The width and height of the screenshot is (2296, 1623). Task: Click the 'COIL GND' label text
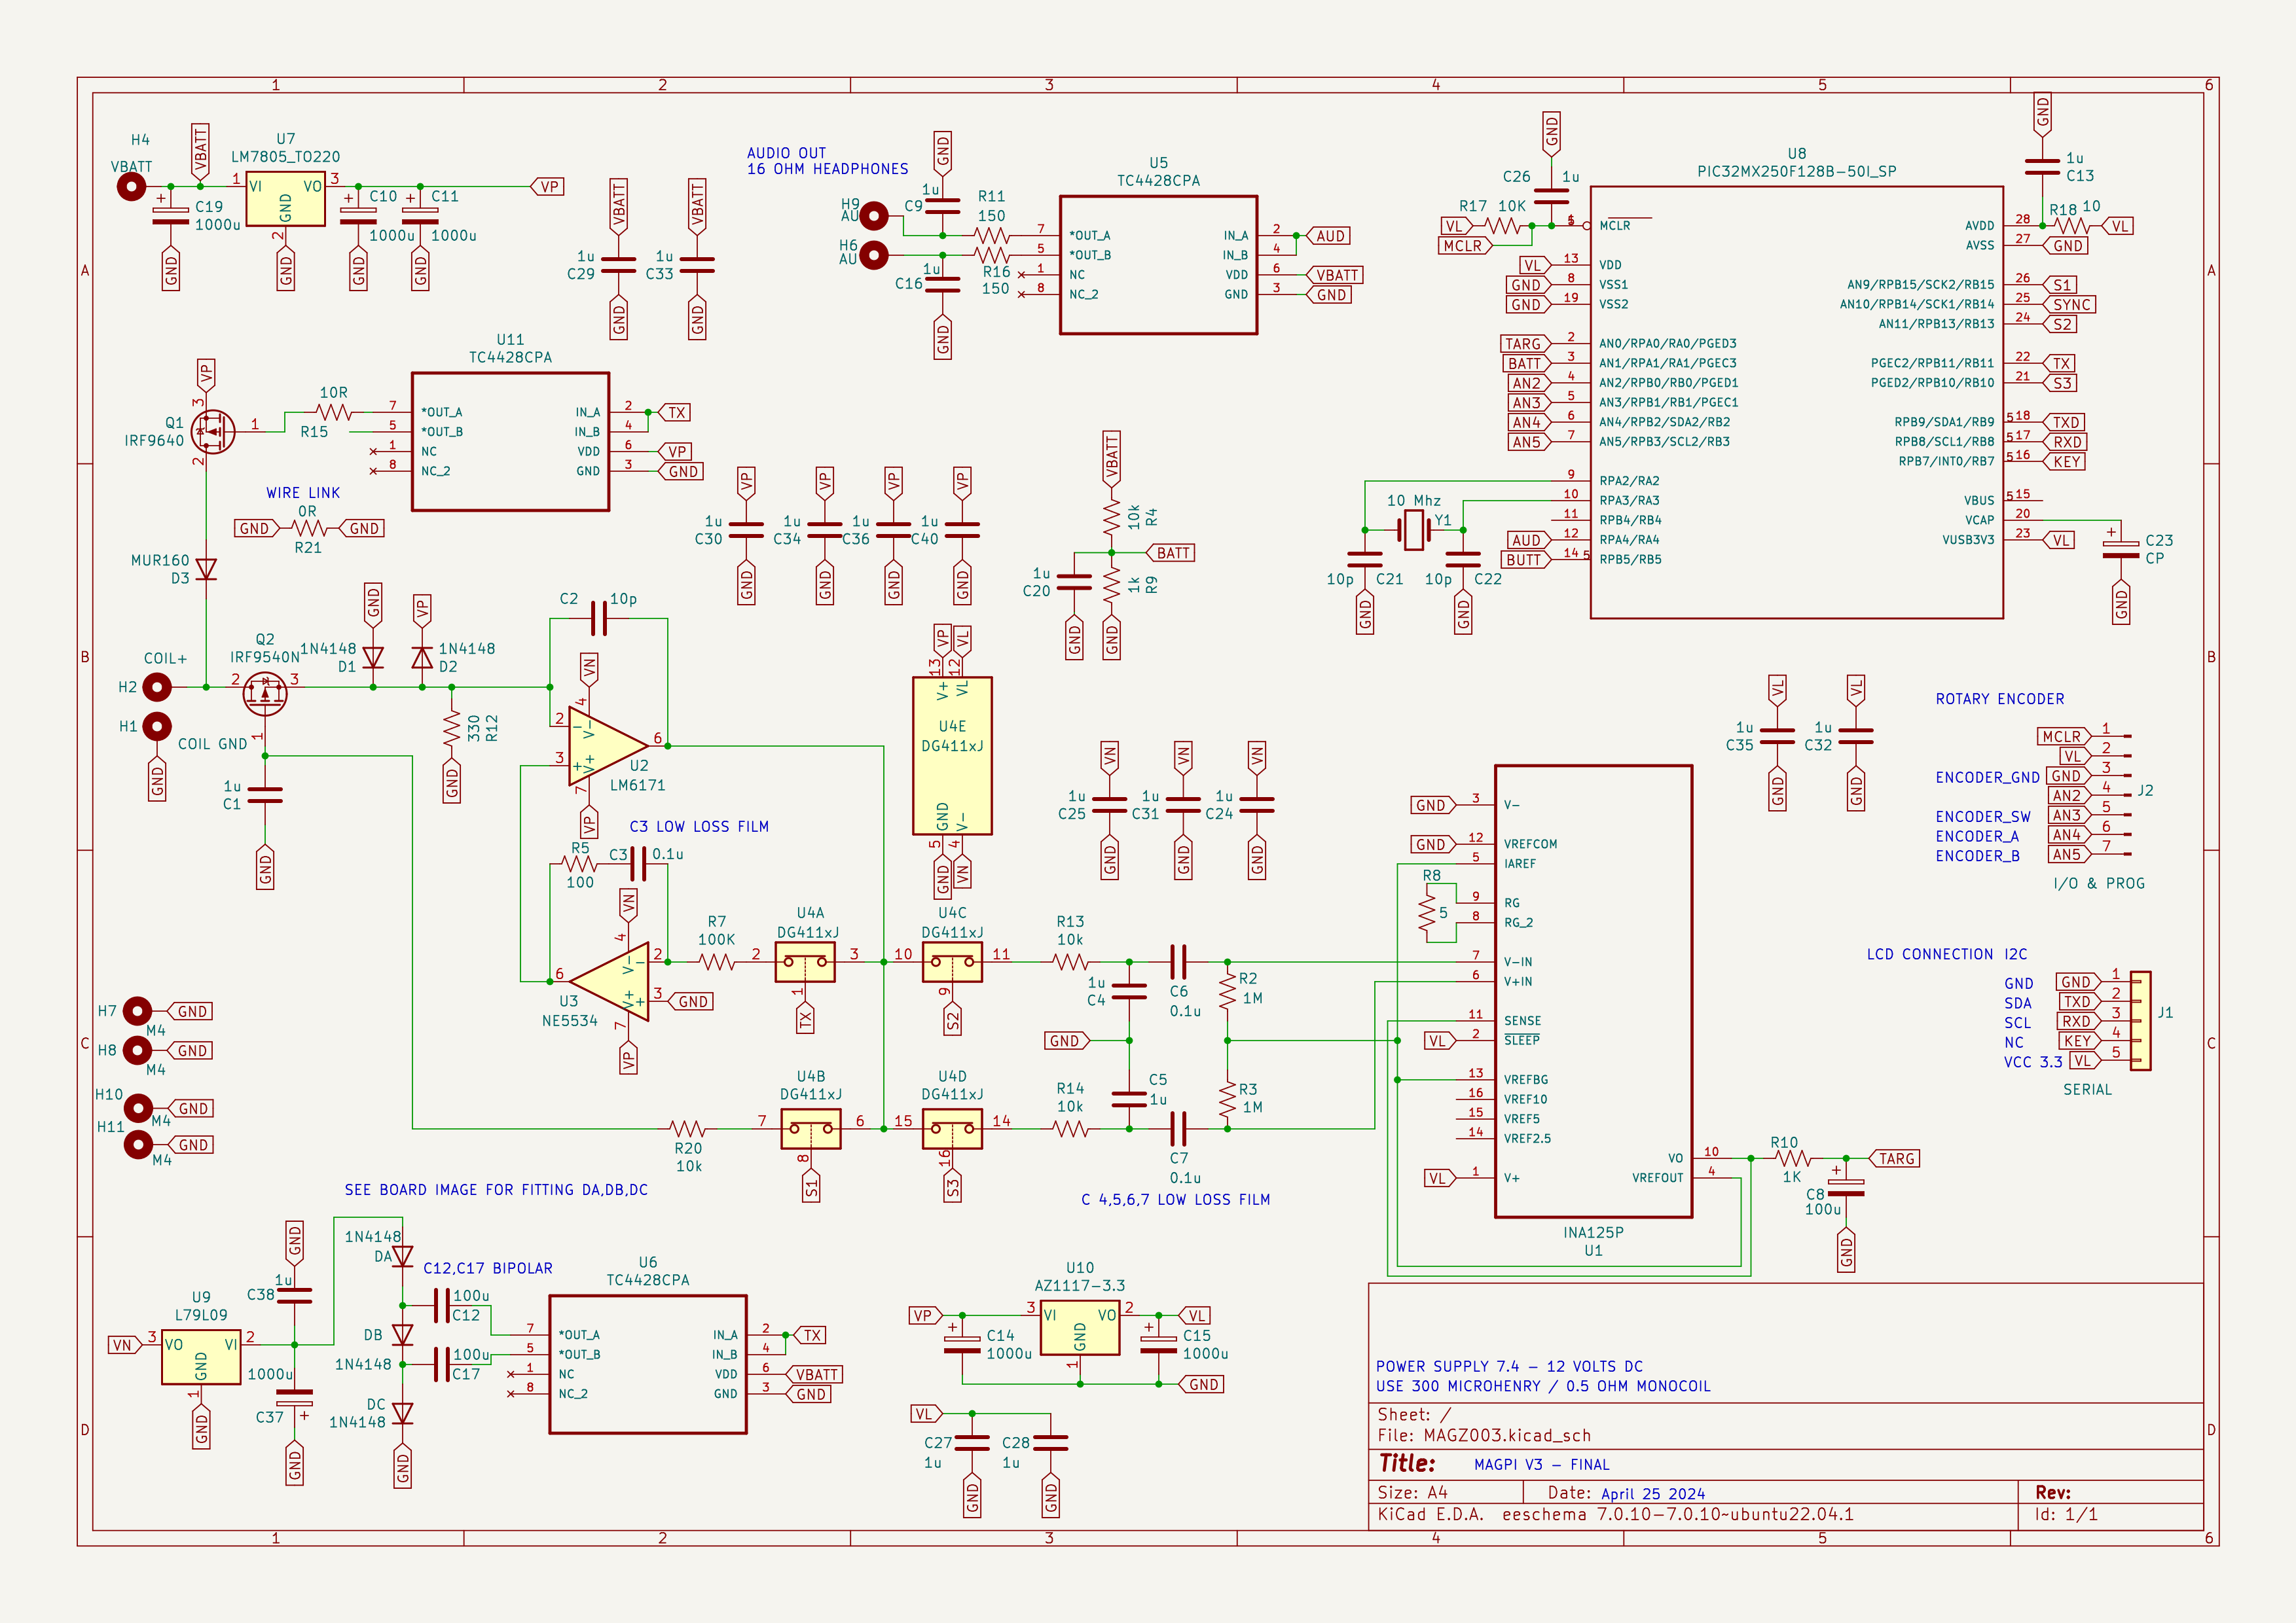212,745
